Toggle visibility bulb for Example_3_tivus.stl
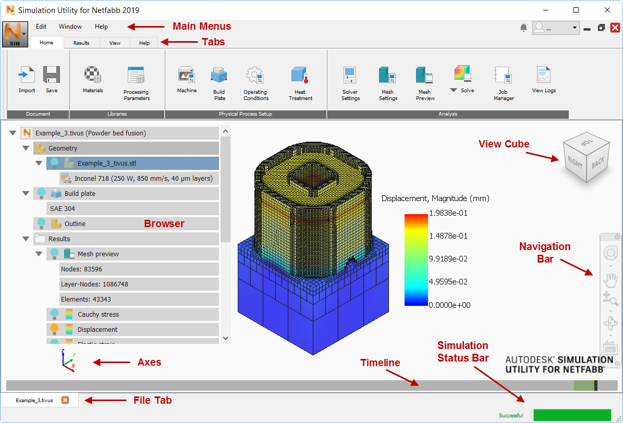Image resolution: width=623 pixels, height=423 pixels. (55, 163)
